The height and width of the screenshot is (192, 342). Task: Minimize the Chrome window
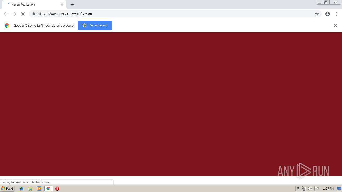319,2
